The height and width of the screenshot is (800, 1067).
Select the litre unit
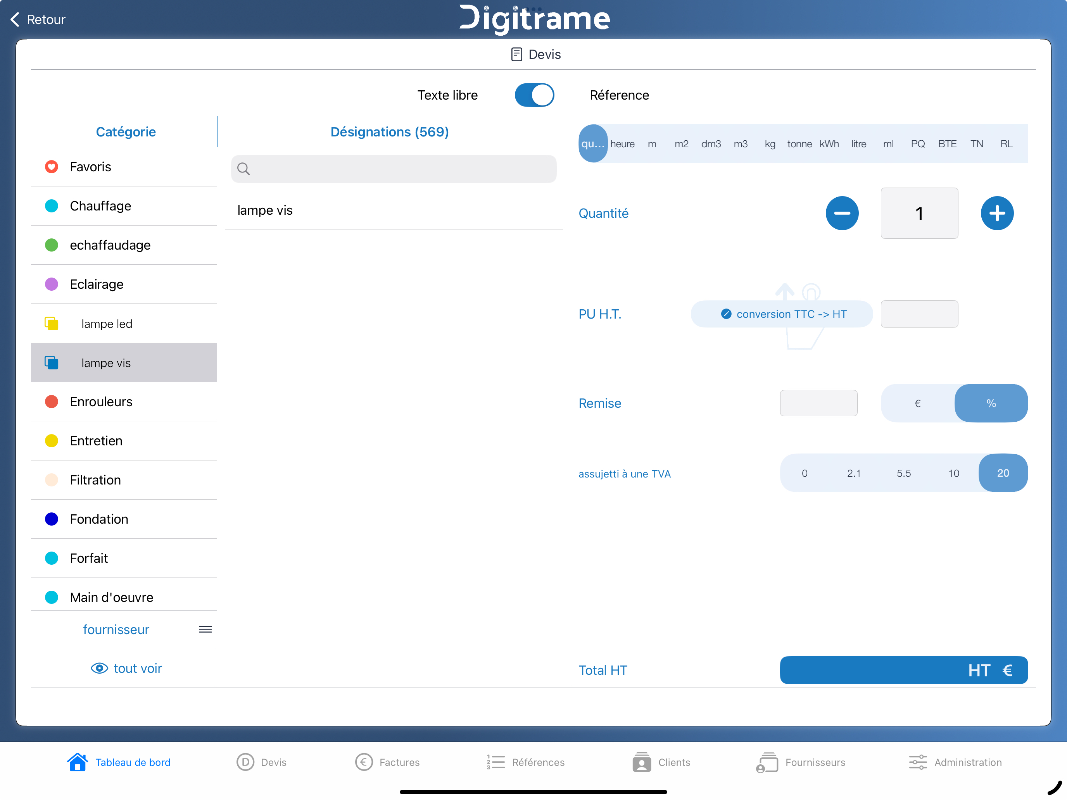coord(859,144)
